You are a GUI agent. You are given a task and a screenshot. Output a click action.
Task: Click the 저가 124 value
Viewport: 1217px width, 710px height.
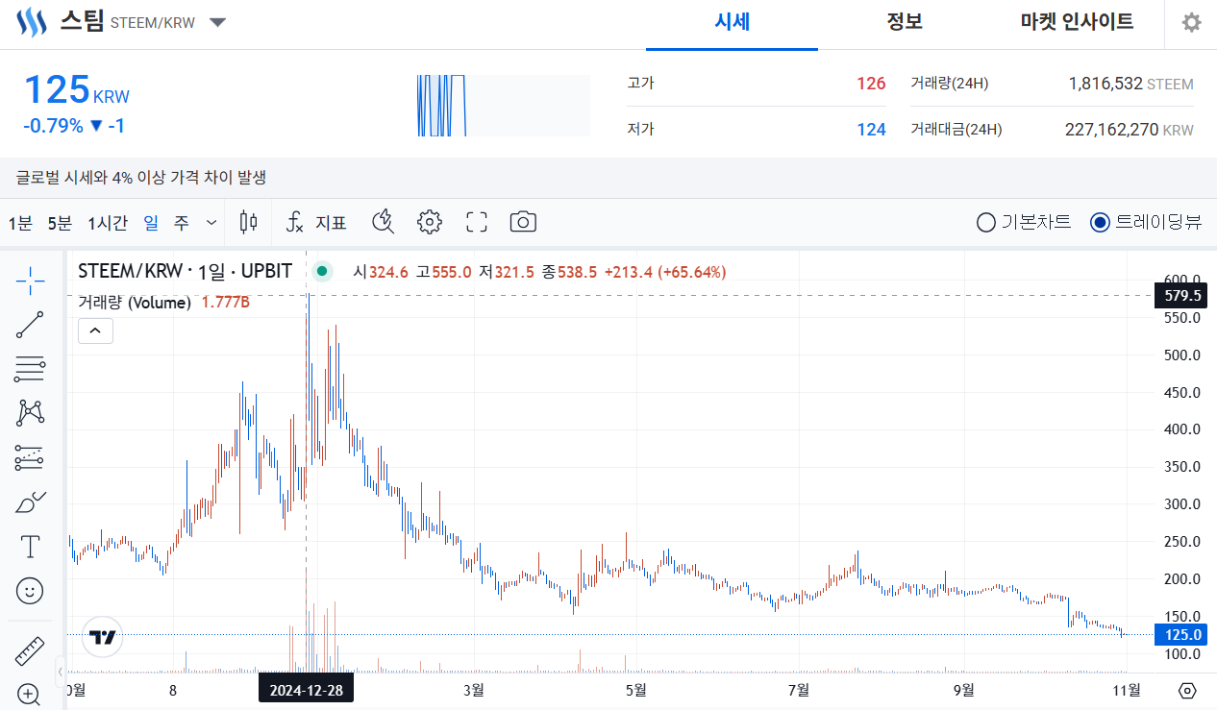[871, 129]
